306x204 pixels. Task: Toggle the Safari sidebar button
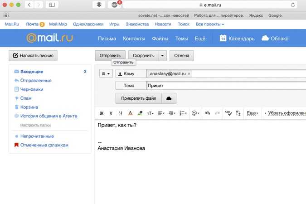coord(52,5)
